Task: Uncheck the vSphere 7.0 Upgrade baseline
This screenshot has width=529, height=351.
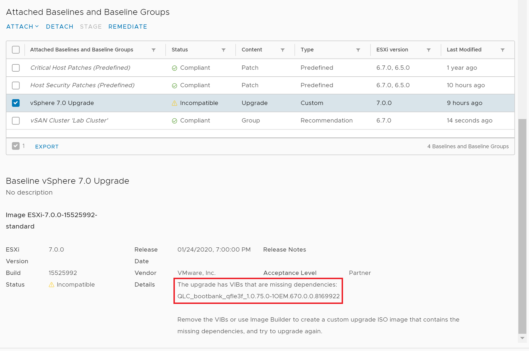Action: click(x=16, y=103)
